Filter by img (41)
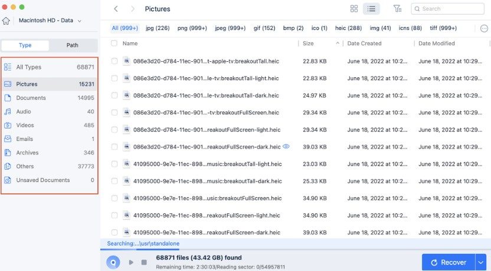The width and height of the screenshot is (491, 271). coord(380,28)
